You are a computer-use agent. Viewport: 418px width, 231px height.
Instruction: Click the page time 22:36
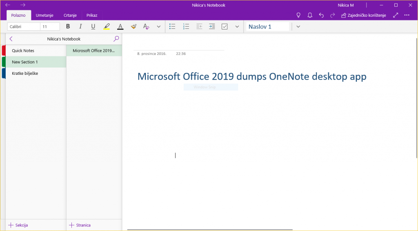[x=181, y=54]
